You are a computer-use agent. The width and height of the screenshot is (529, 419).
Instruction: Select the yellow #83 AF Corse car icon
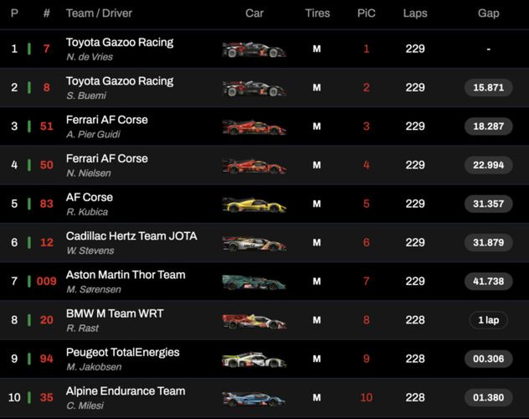coord(254,204)
